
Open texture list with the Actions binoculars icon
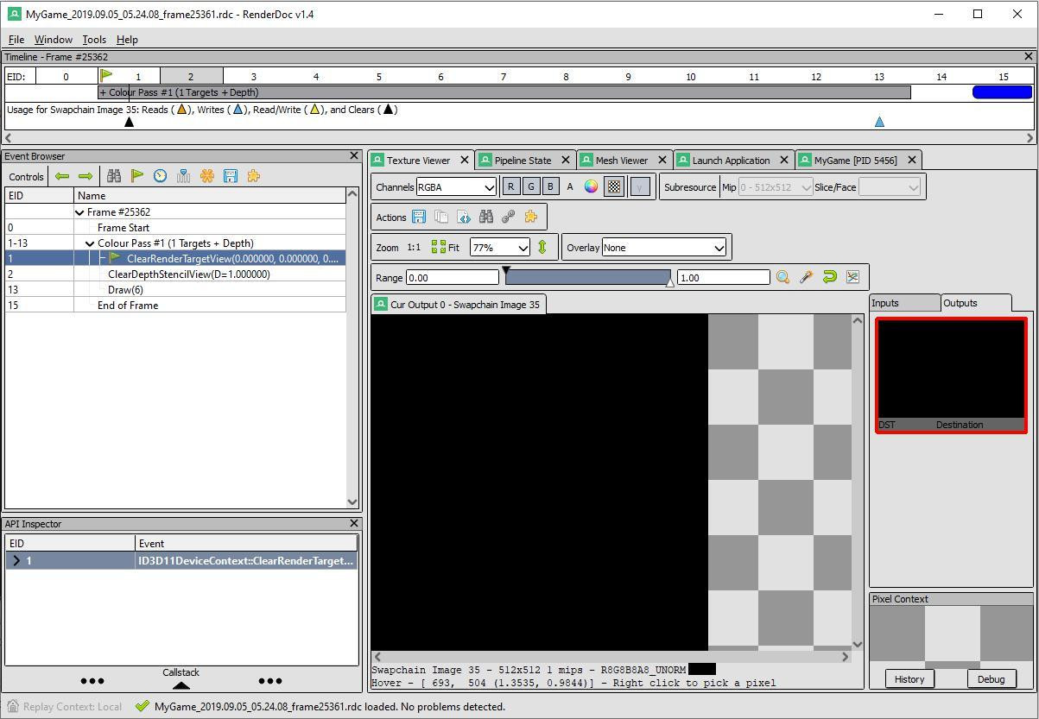[x=486, y=217]
